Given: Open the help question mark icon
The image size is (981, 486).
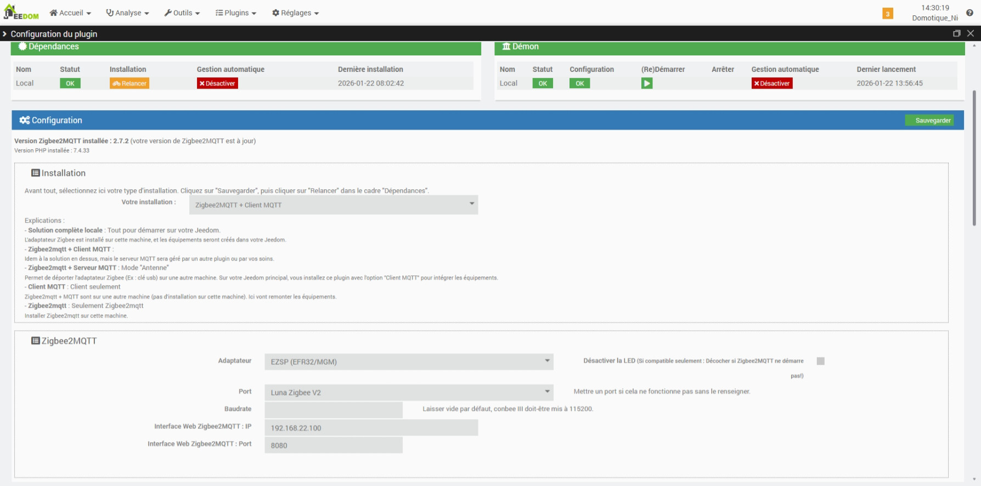Looking at the screenshot, I should (969, 13).
